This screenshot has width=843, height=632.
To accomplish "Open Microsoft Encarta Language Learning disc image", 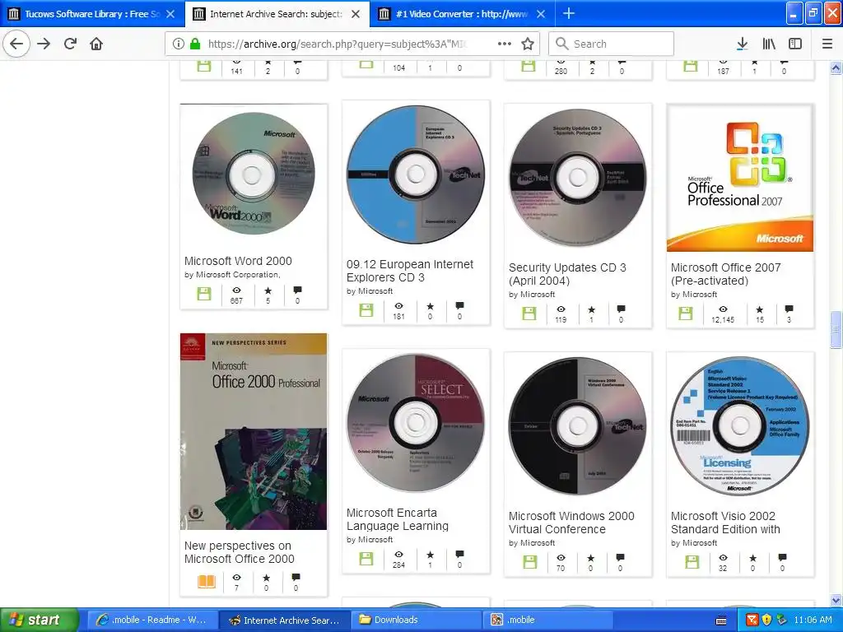I will click(416, 423).
